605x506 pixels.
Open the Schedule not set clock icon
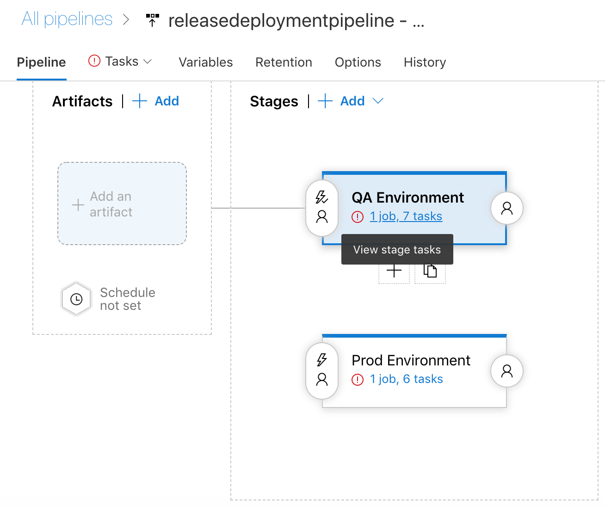[76, 299]
